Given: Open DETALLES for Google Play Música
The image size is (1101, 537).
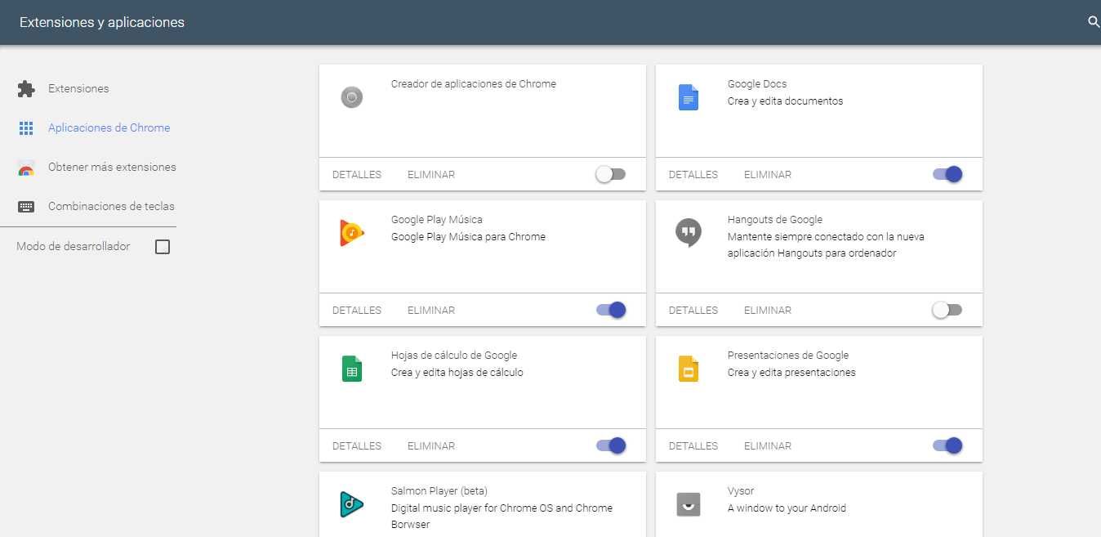Looking at the screenshot, I should [x=357, y=311].
